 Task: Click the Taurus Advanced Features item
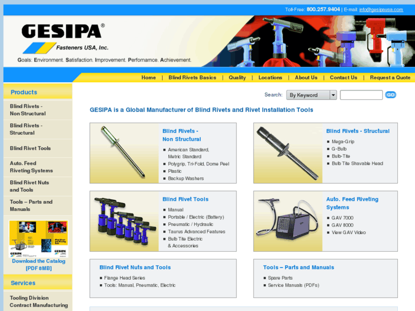click(x=196, y=231)
